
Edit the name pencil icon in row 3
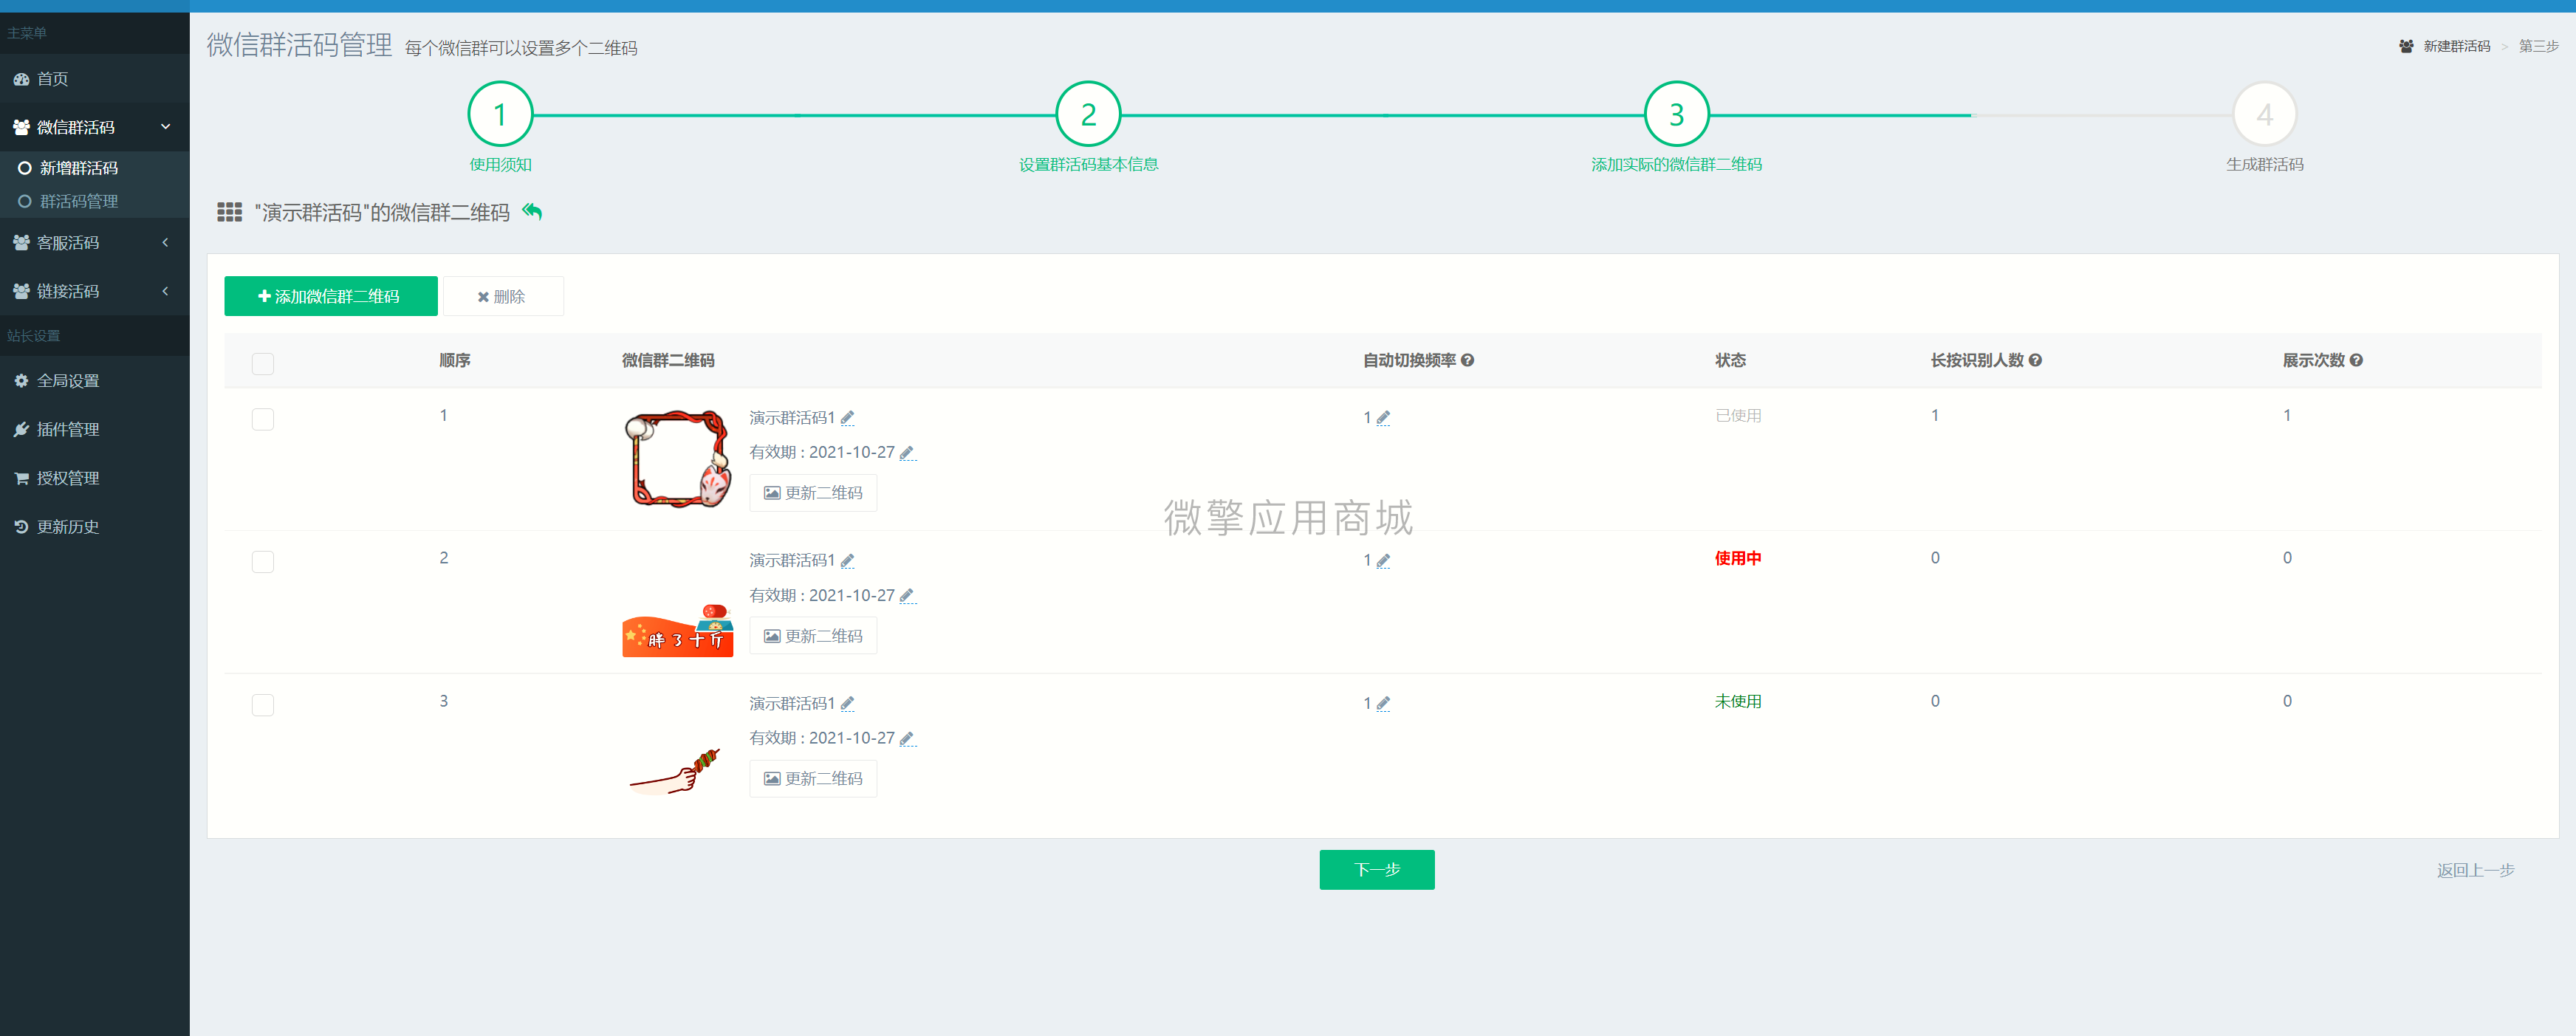pyautogui.click(x=848, y=704)
